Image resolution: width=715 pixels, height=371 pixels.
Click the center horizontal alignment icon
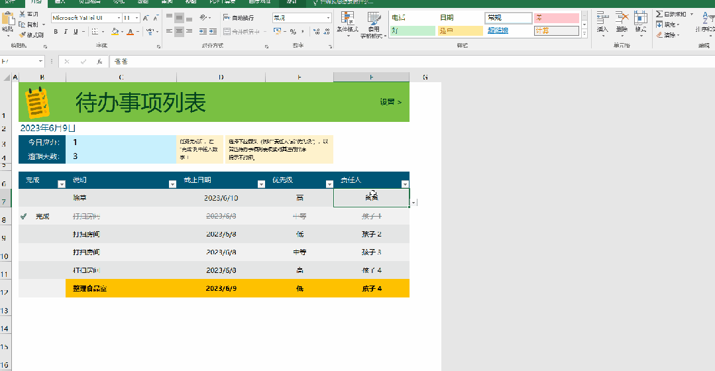point(179,31)
